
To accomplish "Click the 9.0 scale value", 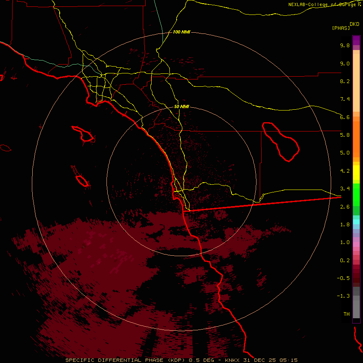I will pos(345,63).
